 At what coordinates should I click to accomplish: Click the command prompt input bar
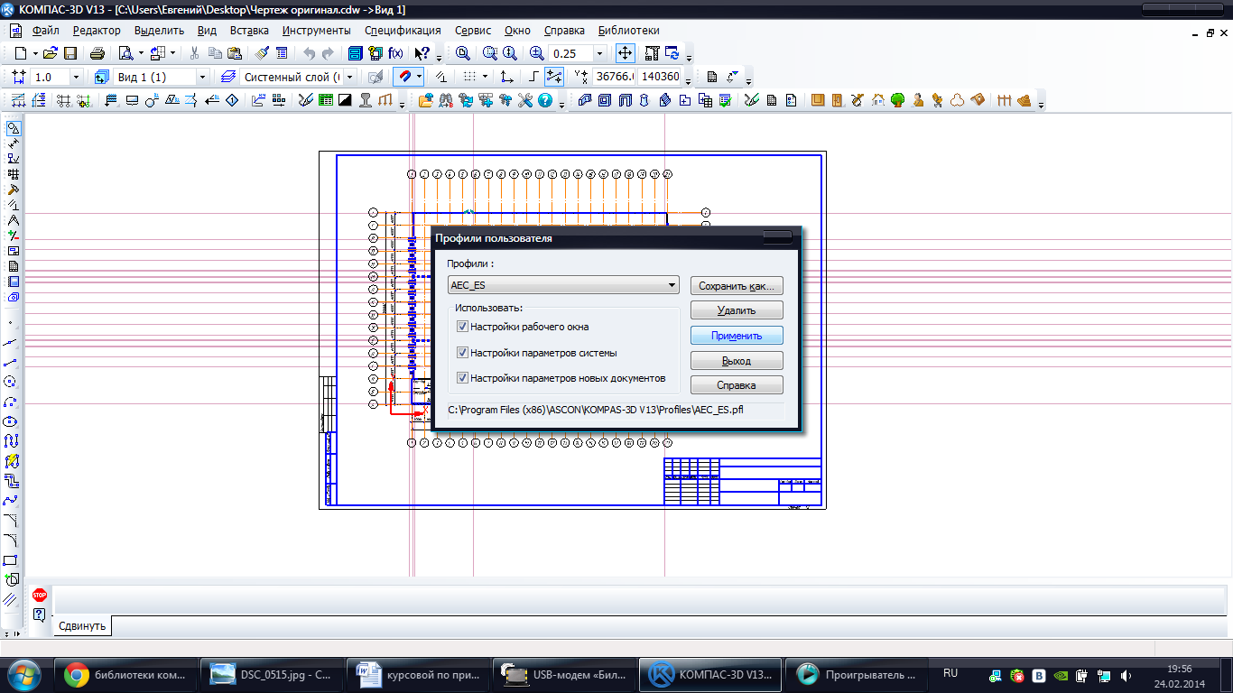(639, 599)
